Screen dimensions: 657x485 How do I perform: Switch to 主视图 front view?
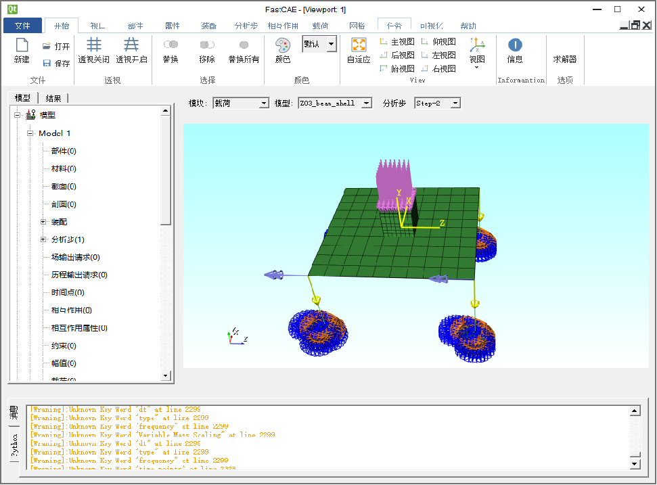coord(397,41)
